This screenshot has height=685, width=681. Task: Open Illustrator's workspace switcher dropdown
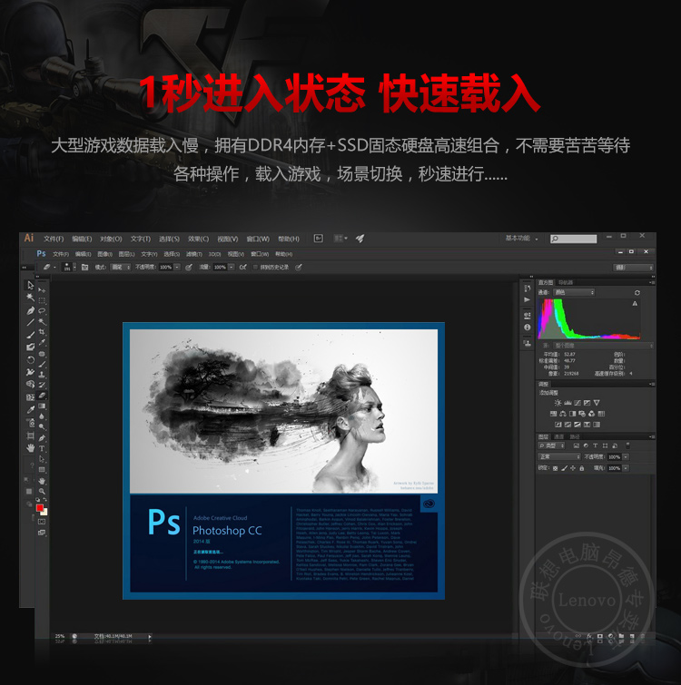[x=522, y=238]
